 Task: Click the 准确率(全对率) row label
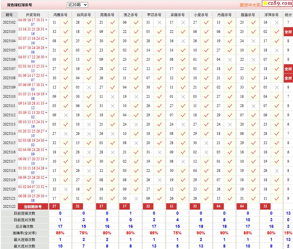coord(24,233)
